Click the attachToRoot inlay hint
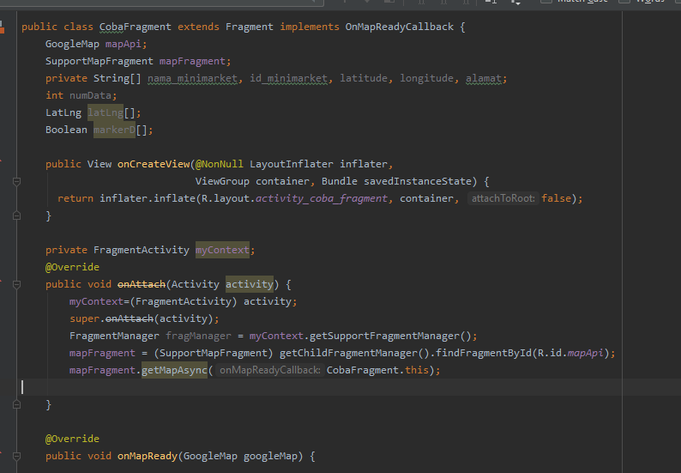The image size is (681, 473). tap(503, 198)
